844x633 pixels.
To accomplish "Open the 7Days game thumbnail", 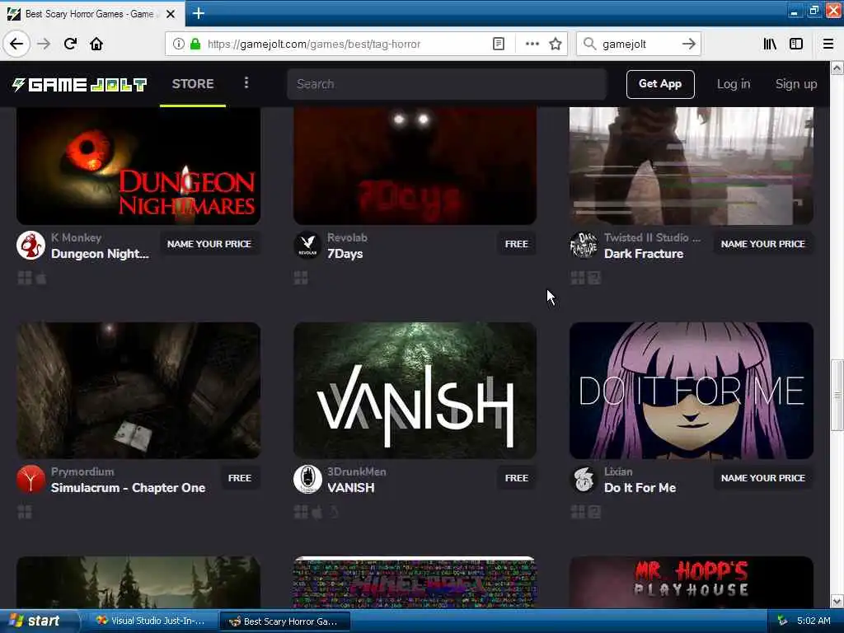I will [x=415, y=166].
